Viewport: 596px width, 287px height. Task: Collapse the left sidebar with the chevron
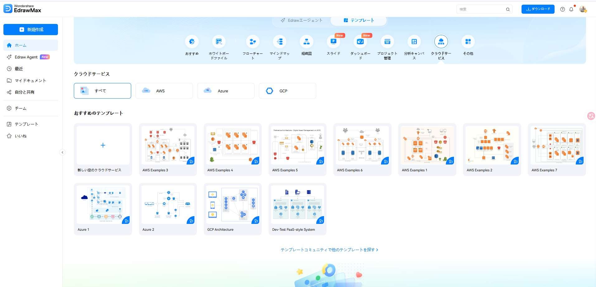(x=62, y=152)
